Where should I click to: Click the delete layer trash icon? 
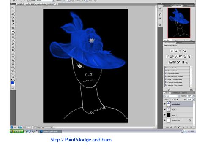pyautogui.click(x=191, y=127)
